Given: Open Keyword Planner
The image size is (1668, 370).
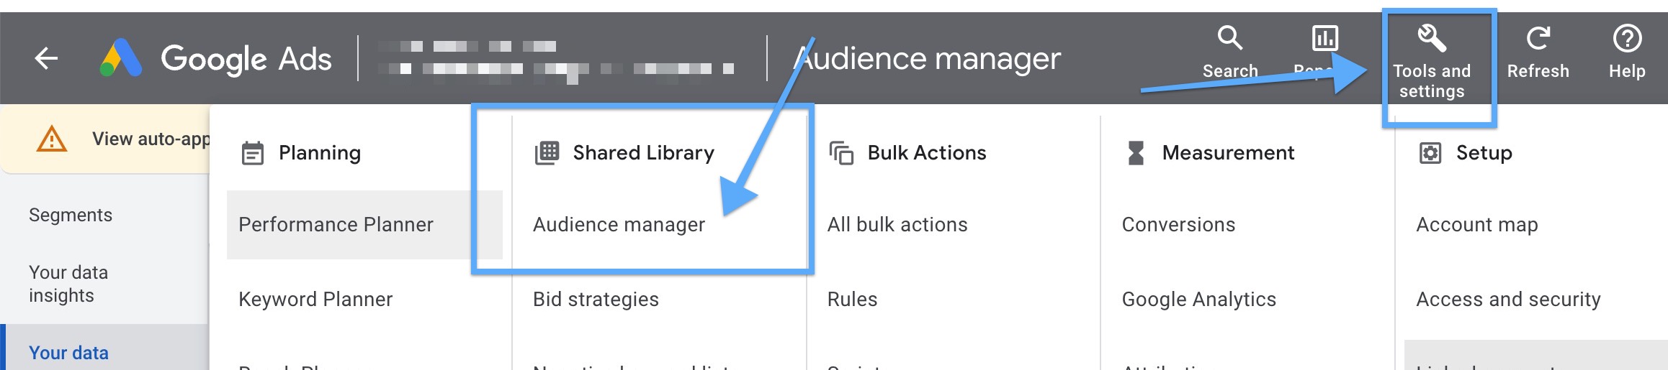Looking at the screenshot, I should pyautogui.click(x=315, y=299).
